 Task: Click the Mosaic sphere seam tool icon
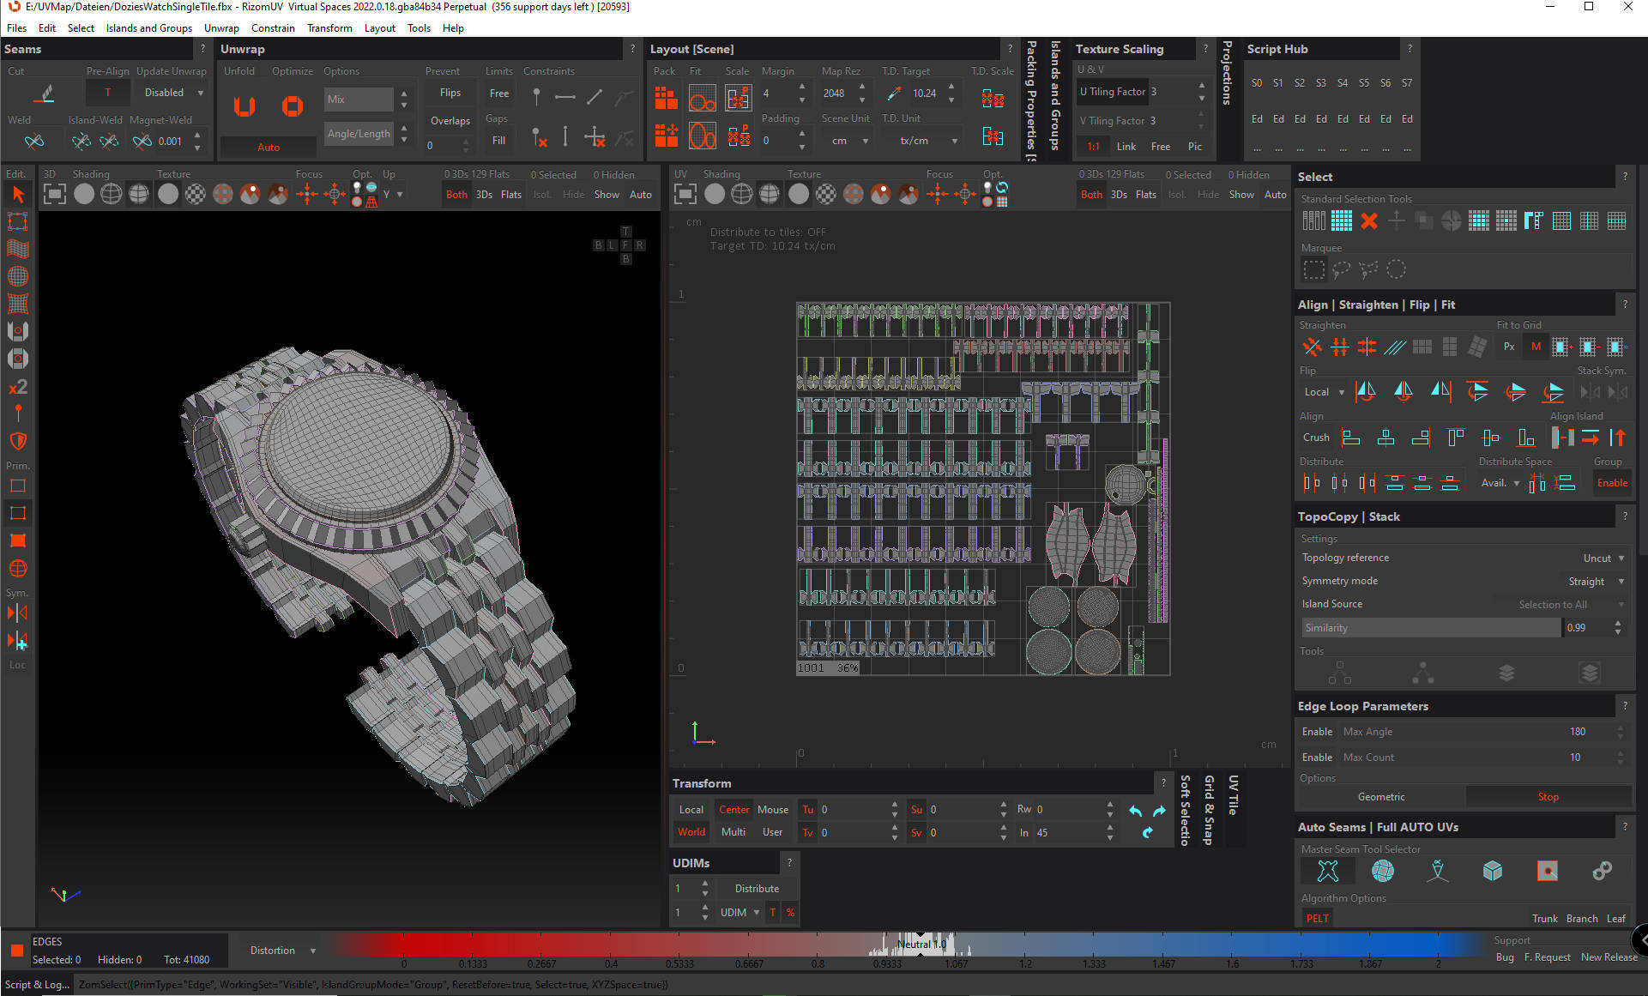pyautogui.click(x=1383, y=872)
